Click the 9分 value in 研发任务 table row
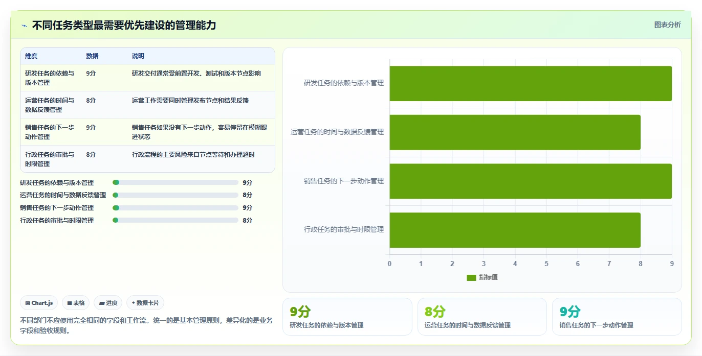 (x=91, y=74)
